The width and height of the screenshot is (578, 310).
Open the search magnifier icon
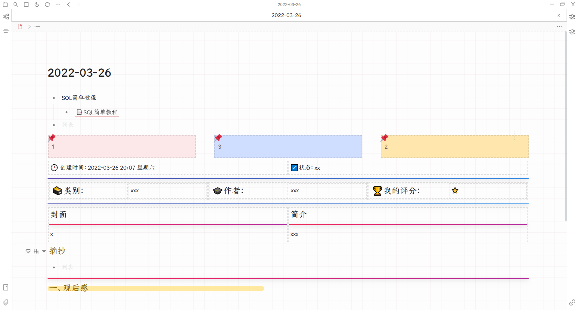pos(16,5)
